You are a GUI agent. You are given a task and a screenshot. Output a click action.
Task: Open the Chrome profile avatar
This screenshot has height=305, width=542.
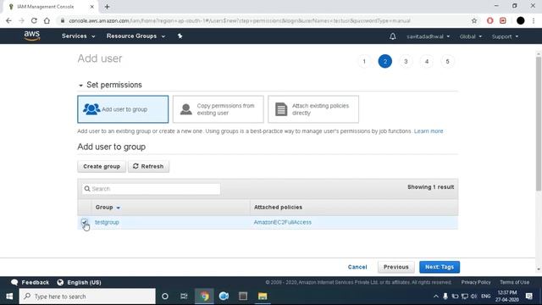tap(520, 20)
